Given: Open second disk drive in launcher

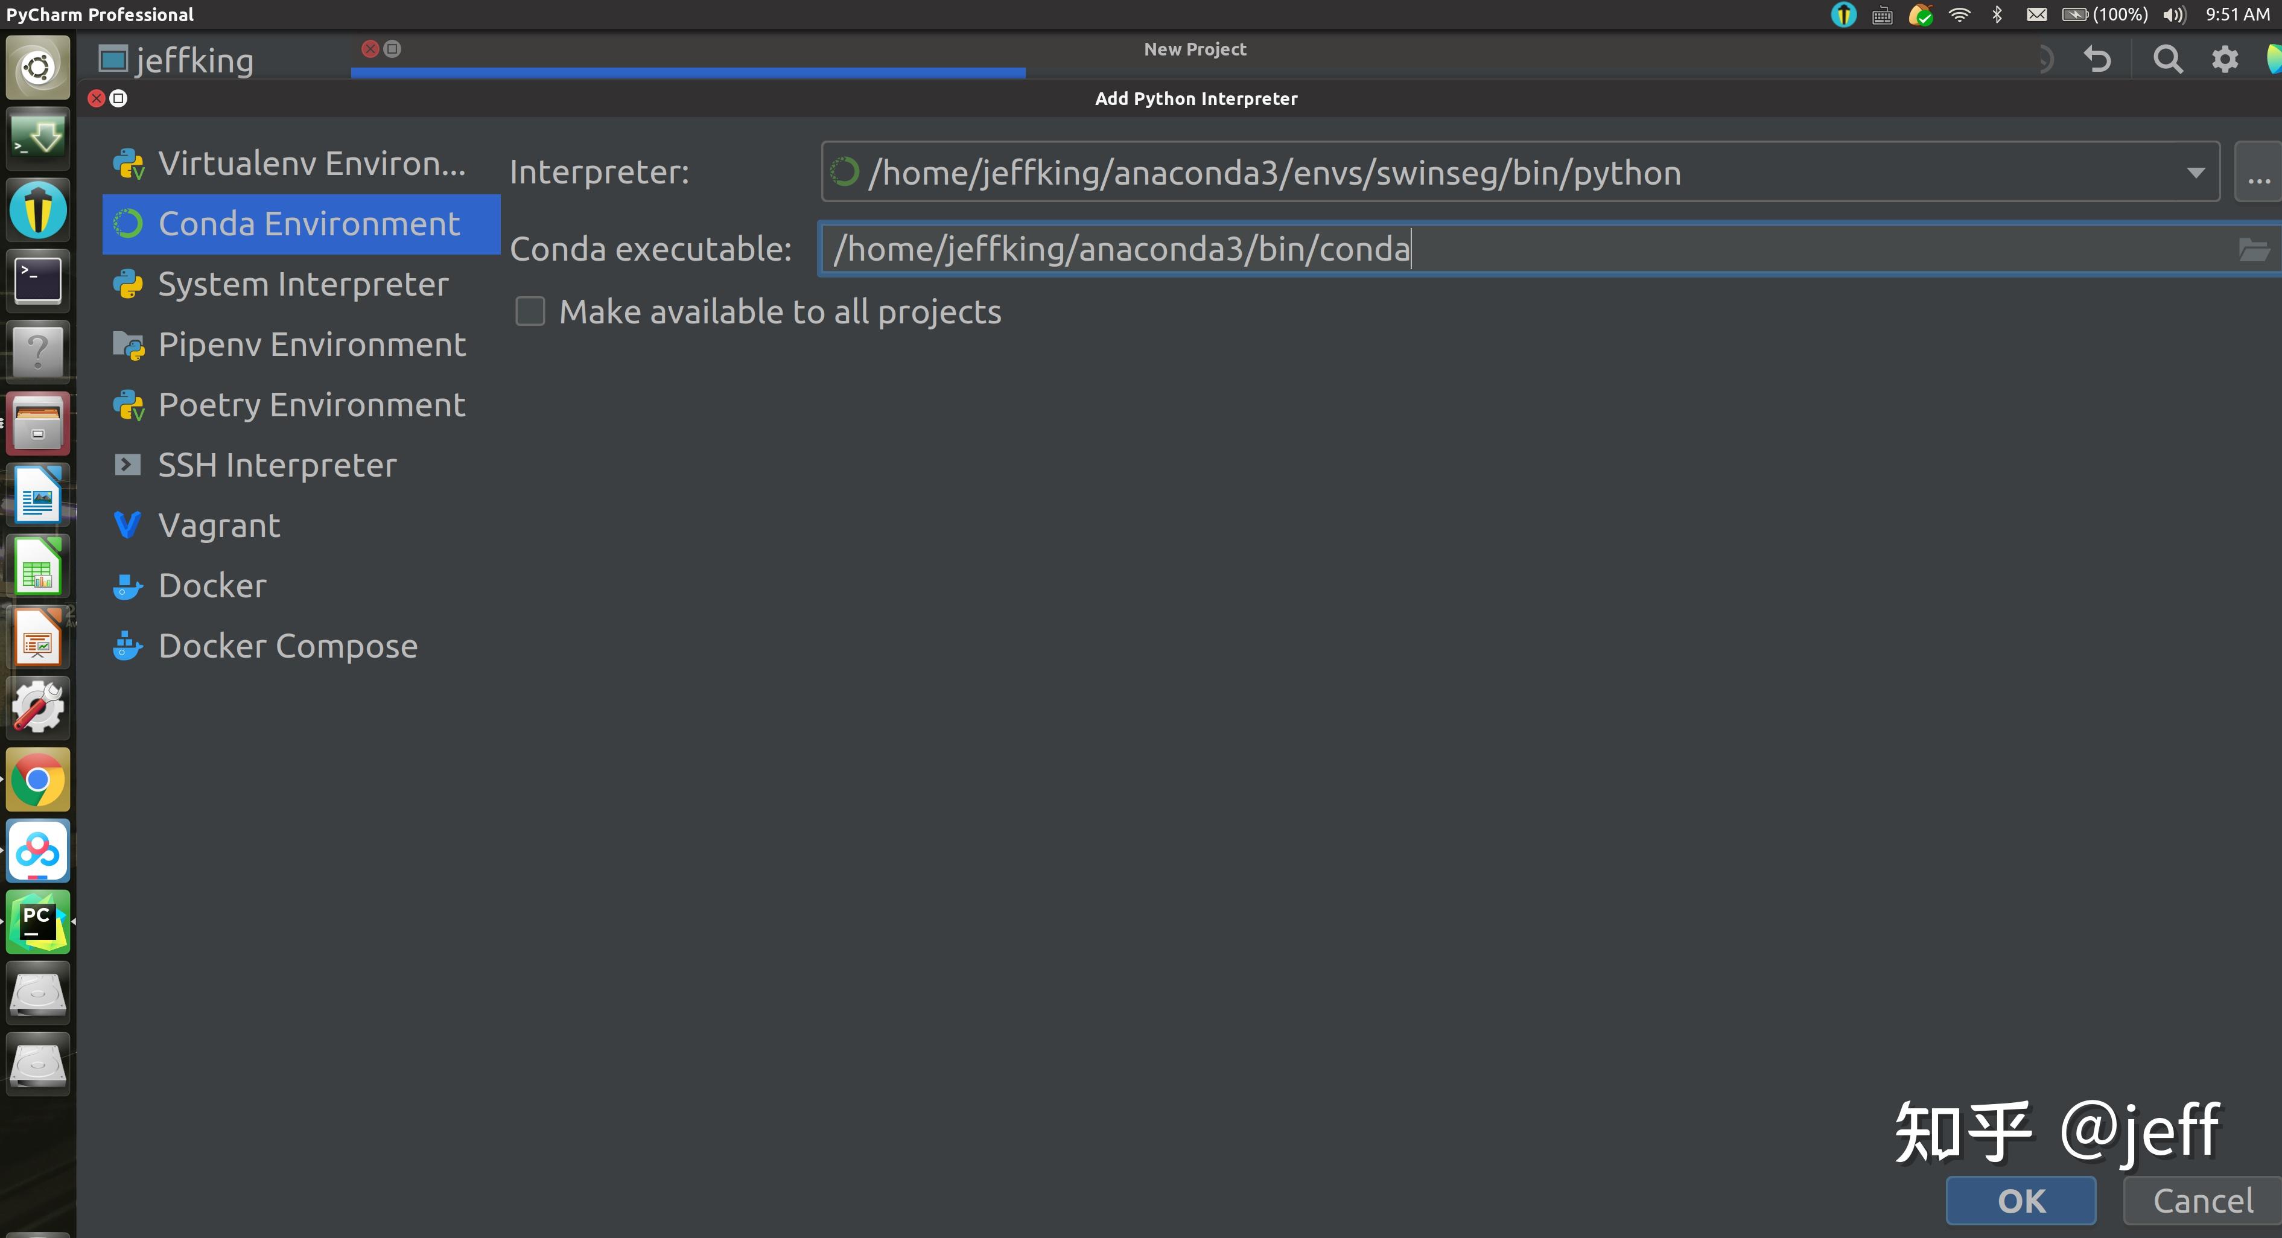Looking at the screenshot, I should 38,1064.
